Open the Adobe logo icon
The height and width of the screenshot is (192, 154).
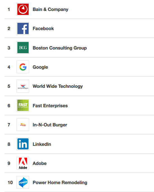tap(23, 163)
